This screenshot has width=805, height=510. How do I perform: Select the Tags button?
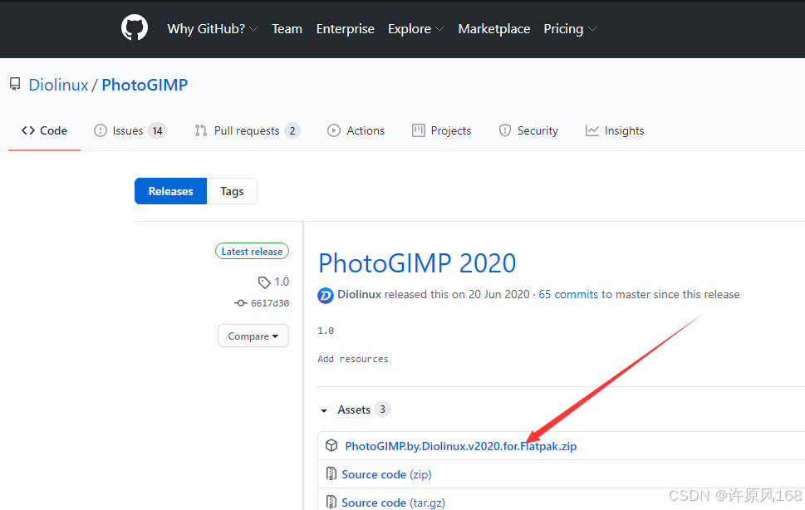[232, 191]
